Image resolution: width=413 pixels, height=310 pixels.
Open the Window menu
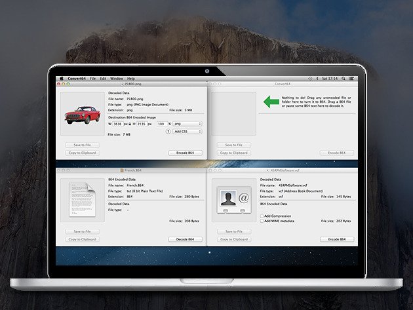116,78
